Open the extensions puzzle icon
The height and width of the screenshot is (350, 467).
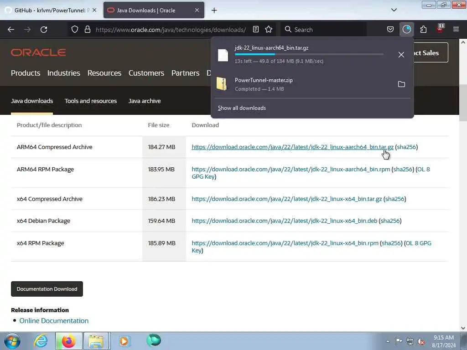pos(423,29)
